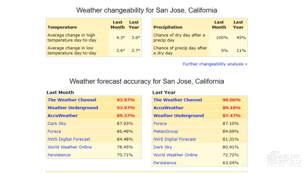The height and width of the screenshot is (173, 308).
Task: Open Foreca in the Last Year list
Action: click(x=160, y=123)
